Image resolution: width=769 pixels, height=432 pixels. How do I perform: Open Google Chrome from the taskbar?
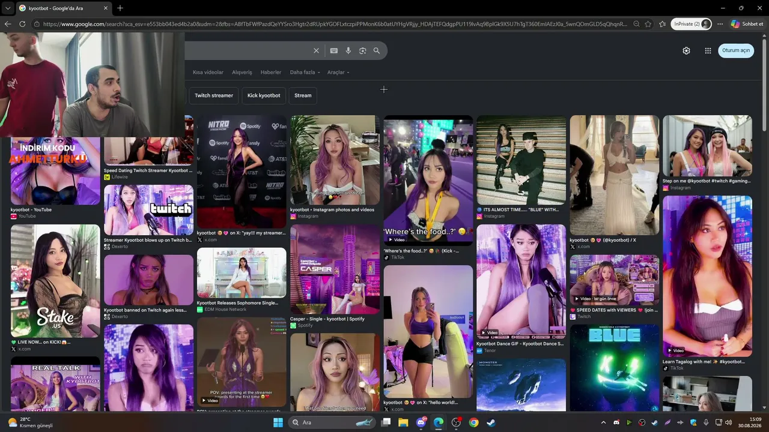(473, 422)
